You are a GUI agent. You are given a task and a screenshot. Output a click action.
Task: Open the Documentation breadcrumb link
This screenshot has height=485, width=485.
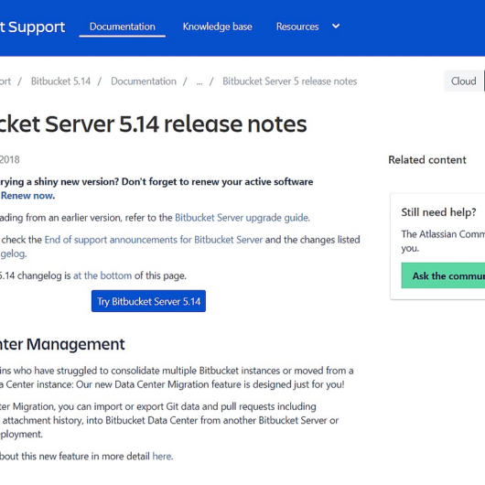click(144, 81)
